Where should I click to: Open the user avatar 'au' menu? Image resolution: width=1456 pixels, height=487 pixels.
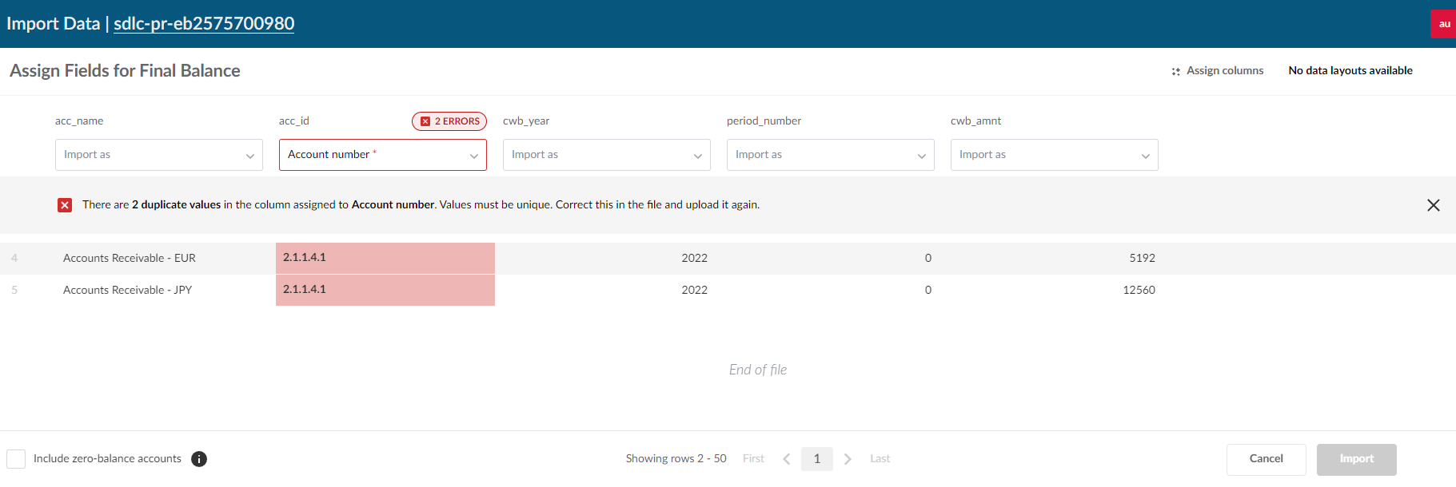click(1443, 24)
